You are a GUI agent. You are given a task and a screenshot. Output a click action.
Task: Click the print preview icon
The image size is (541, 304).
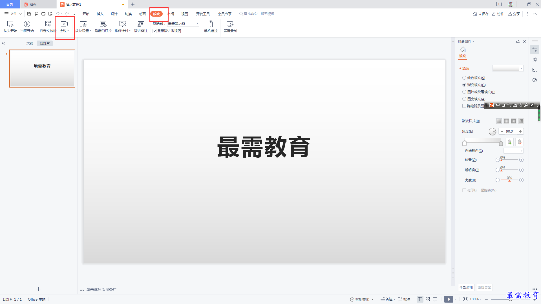pyautogui.click(x=50, y=14)
